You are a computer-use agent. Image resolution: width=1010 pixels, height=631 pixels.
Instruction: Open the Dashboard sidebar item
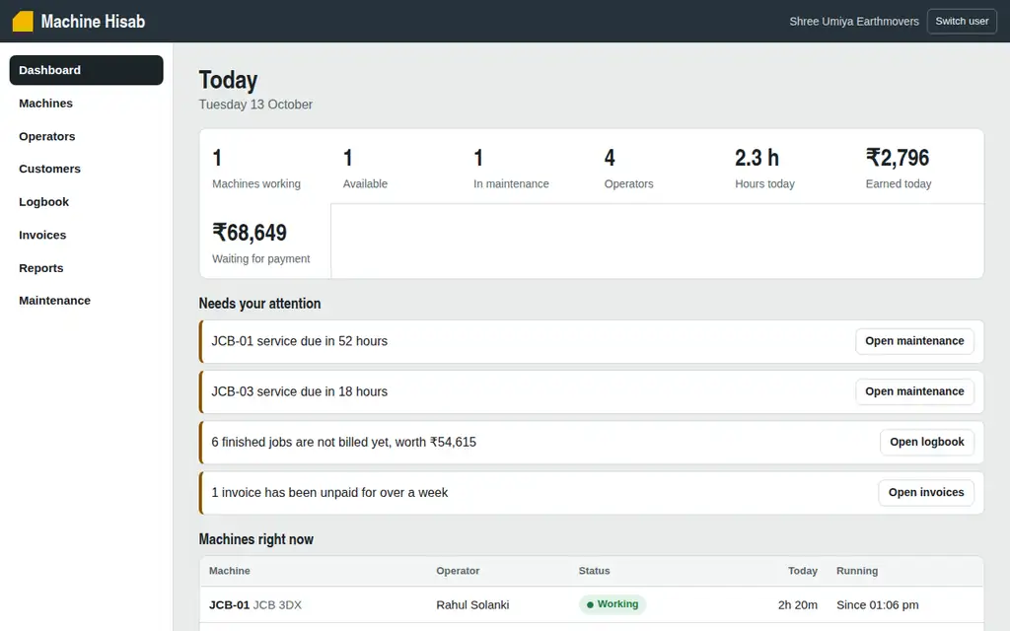pyautogui.click(x=87, y=70)
